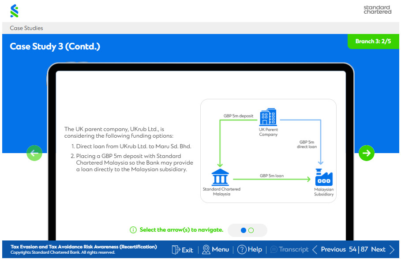This screenshot has width=401, height=259.
Task: Click the Malaysian Subsidiary factory icon
Action: (x=324, y=177)
